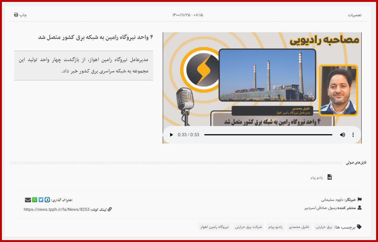This screenshot has width=378, height=242.
Task: Open audio player more options menu
Action: click(x=353, y=135)
